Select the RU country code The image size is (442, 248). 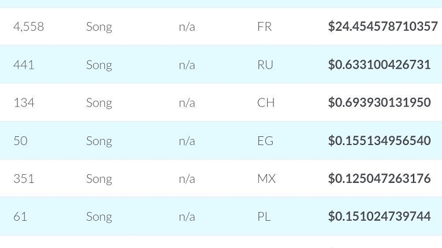coord(265,65)
